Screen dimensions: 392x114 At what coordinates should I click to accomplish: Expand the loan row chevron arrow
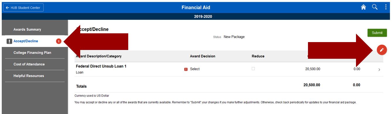pos(379,70)
